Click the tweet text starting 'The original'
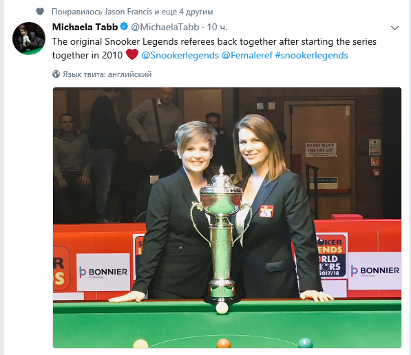 tap(214, 48)
